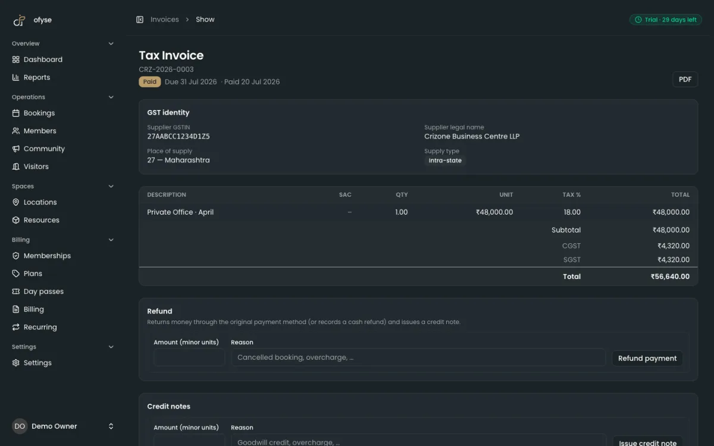Focus the Credit notes Amount field

[189, 441]
